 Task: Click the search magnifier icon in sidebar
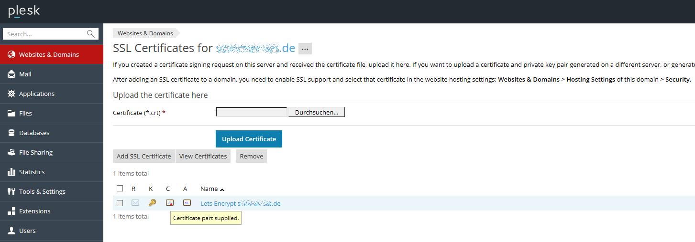click(91, 34)
